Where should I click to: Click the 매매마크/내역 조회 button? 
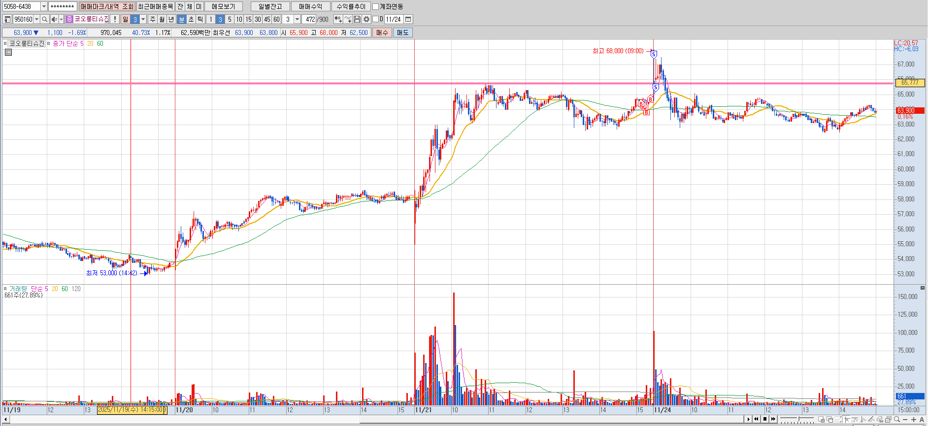click(107, 6)
